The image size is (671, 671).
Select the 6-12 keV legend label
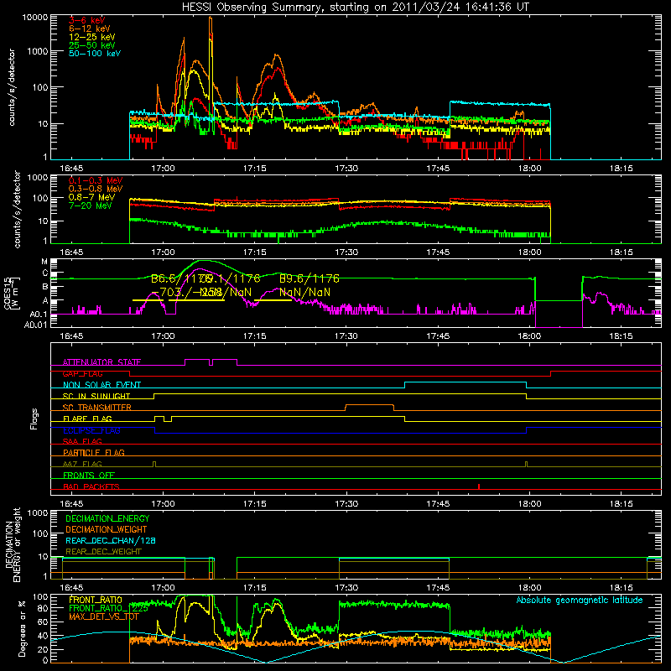(x=90, y=29)
